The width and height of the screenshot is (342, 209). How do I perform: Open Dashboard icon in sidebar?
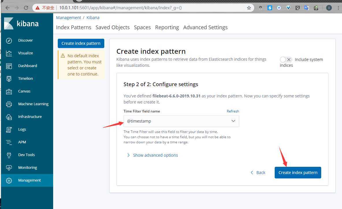pos(9,66)
